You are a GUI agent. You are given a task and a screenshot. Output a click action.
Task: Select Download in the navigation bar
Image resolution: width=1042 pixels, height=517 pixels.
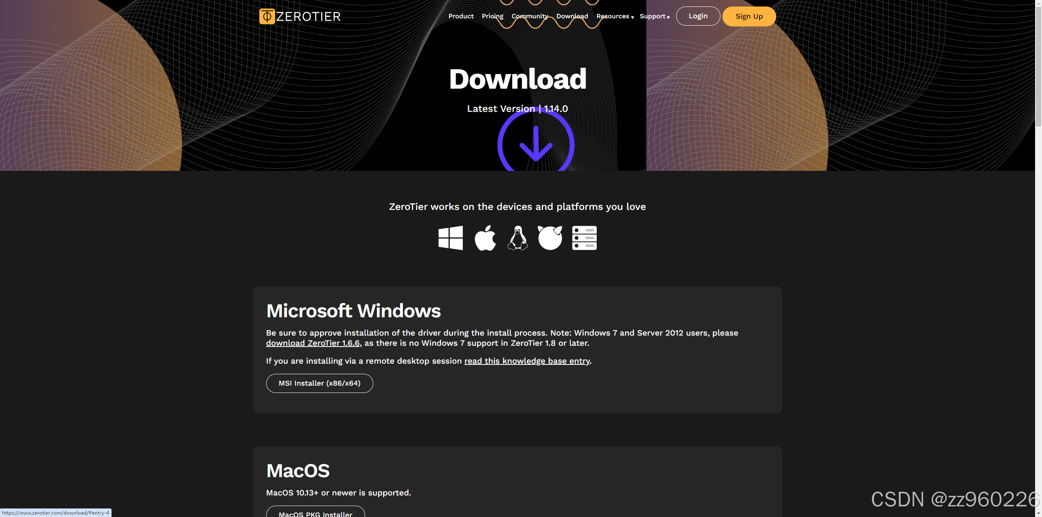(572, 16)
